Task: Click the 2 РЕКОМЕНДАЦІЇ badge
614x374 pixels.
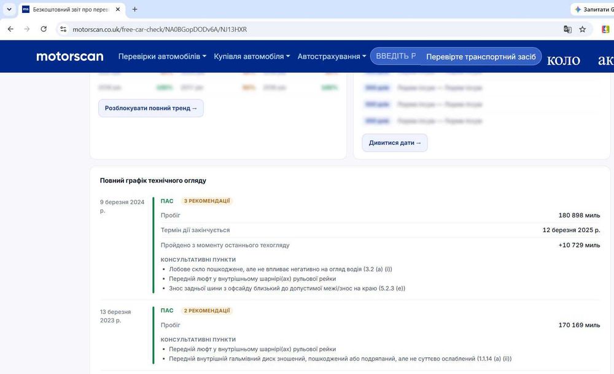Action: point(207,311)
